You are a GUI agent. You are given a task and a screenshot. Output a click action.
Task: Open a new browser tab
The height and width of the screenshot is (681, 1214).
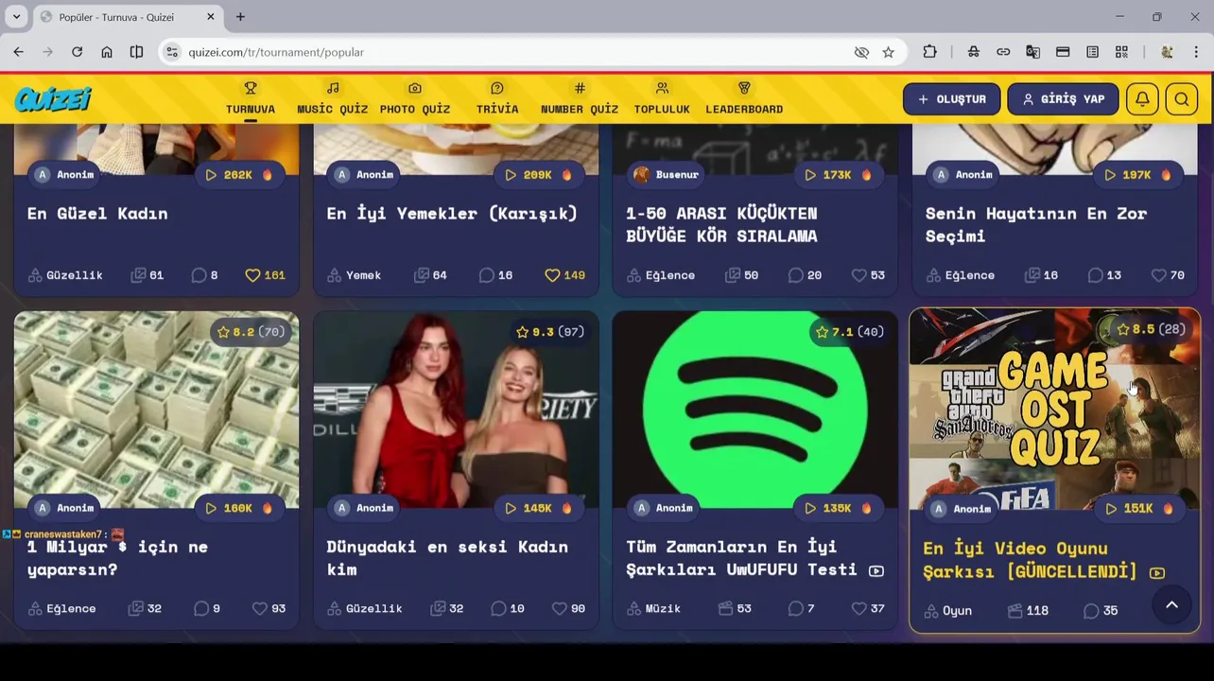point(240,17)
